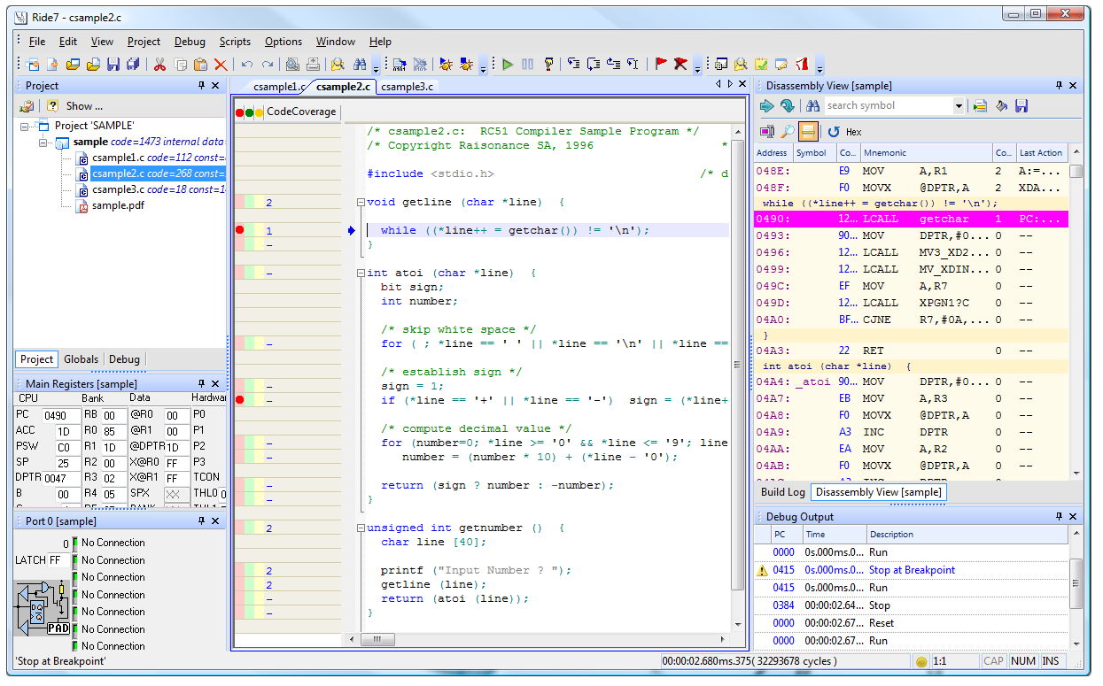Collapse the sample application tree node
Screen dimensions: 1103x686
43,143
